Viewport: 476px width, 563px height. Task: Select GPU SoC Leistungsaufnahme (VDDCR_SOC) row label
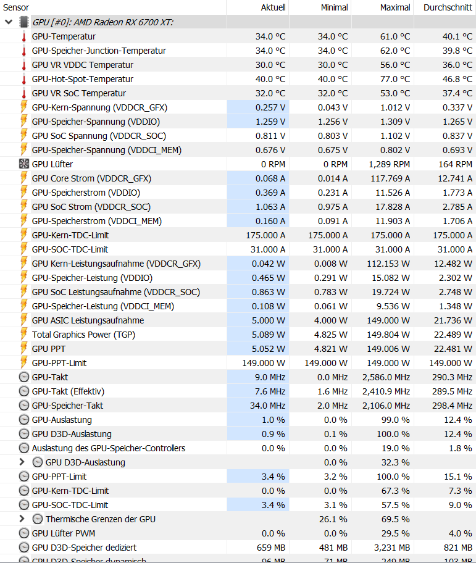(x=115, y=292)
